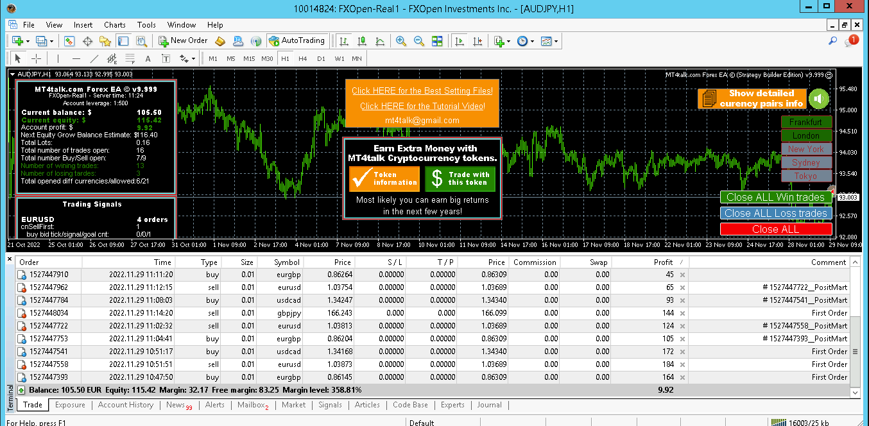Screen dimensions: 869x426
Task: Expand the Profiles dropdown arrow
Action: click(51, 41)
